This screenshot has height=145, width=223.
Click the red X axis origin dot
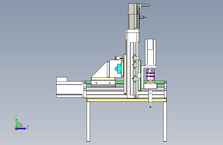[16, 129]
